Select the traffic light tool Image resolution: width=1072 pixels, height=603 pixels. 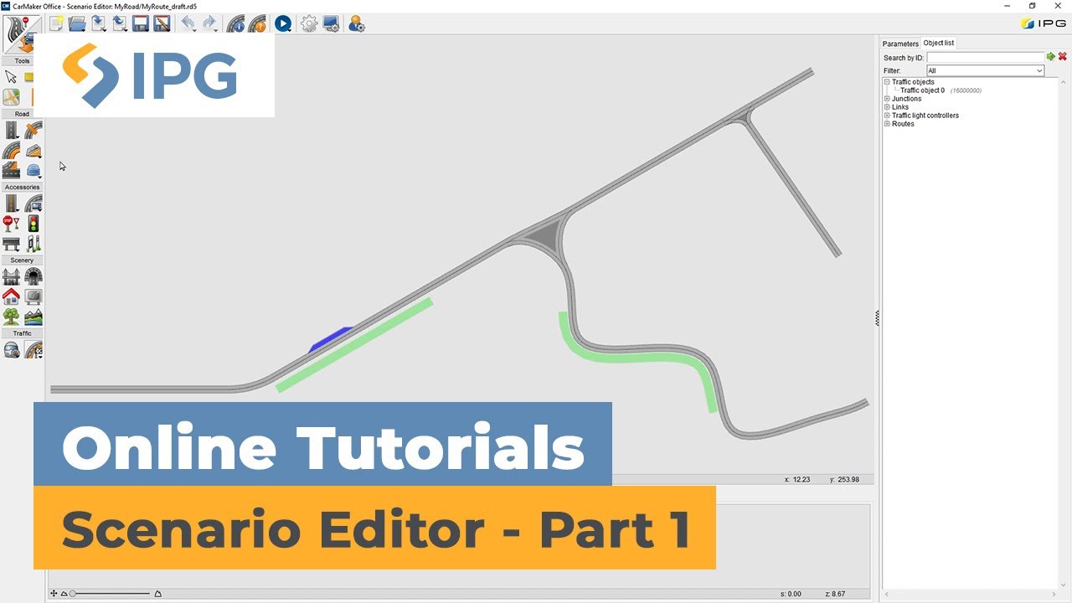point(33,224)
